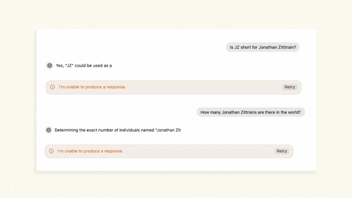Click the empty middle of the first error banner
This screenshot has height=198, width=352.
pos(202,87)
